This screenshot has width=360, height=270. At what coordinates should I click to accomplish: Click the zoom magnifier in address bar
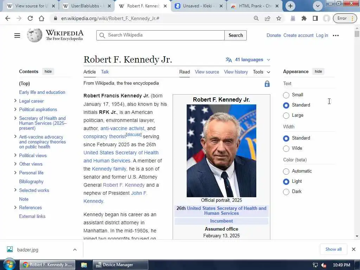coord(256,18)
